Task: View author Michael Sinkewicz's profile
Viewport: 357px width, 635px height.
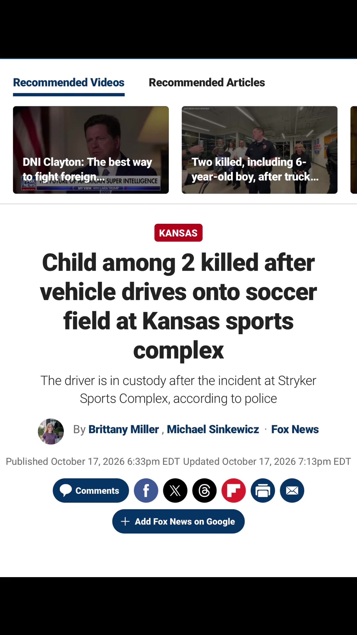Action: 213,429
